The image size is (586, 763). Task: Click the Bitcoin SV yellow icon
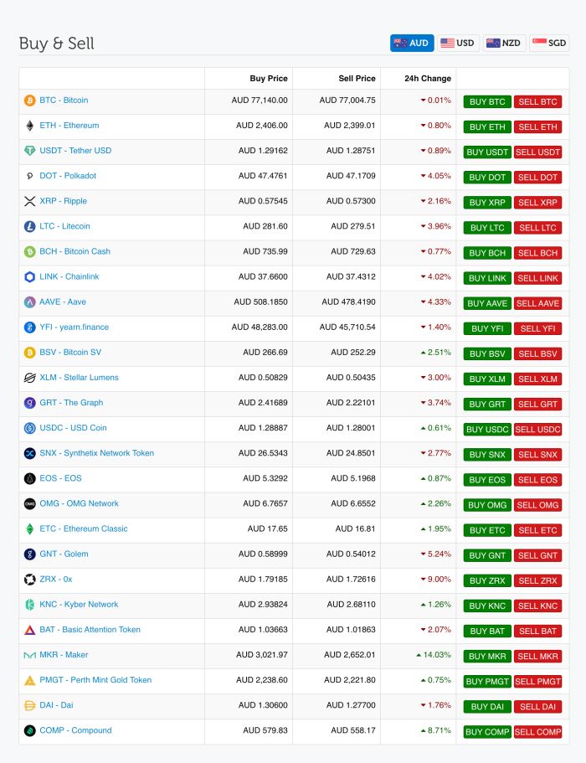[x=29, y=353]
